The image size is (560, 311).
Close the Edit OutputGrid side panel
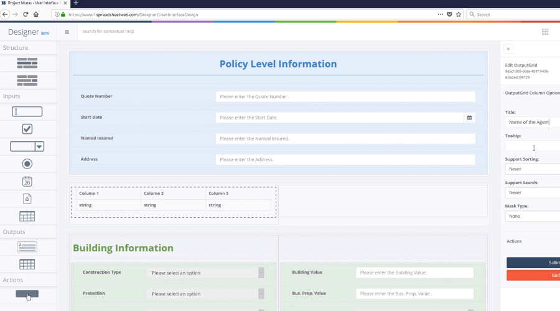point(508,49)
